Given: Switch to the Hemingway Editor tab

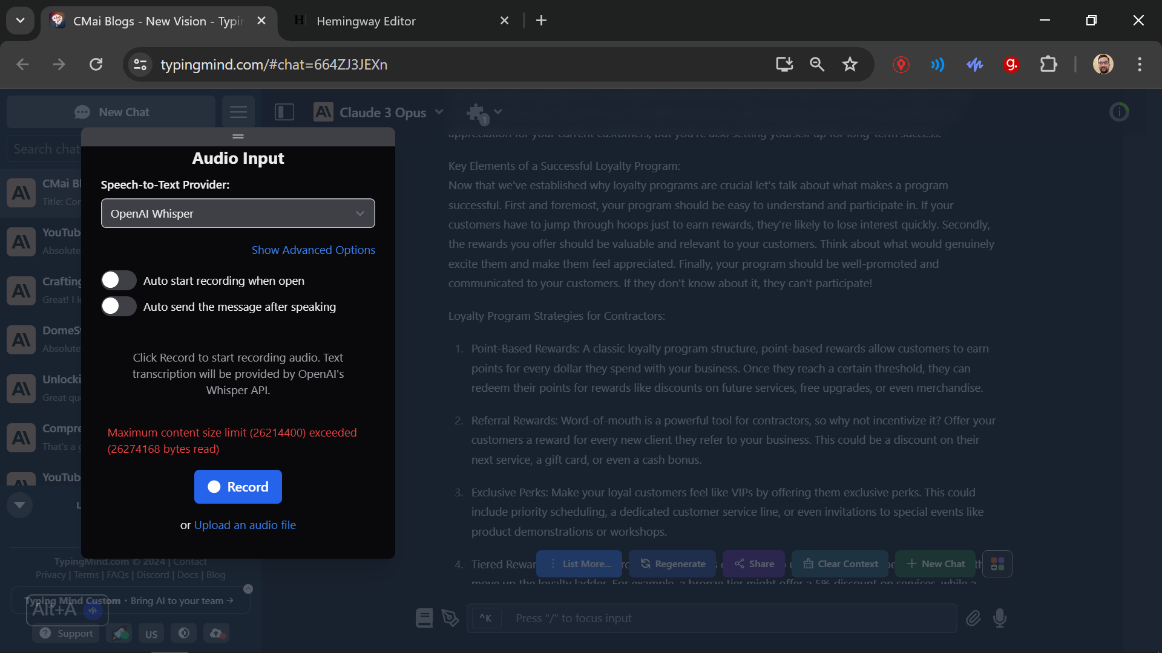Looking at the screenshot, I should (x=366, y=21).
